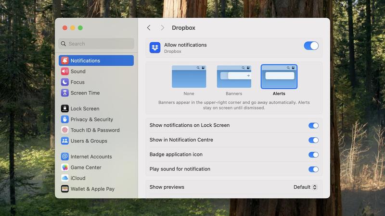Disable Play sound for notification
This screenshot has width=385, height=216.
click(x=313, y=169)
